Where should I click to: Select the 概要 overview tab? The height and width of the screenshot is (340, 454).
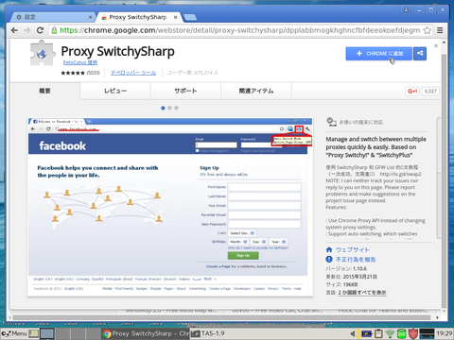tap(44, 91)
